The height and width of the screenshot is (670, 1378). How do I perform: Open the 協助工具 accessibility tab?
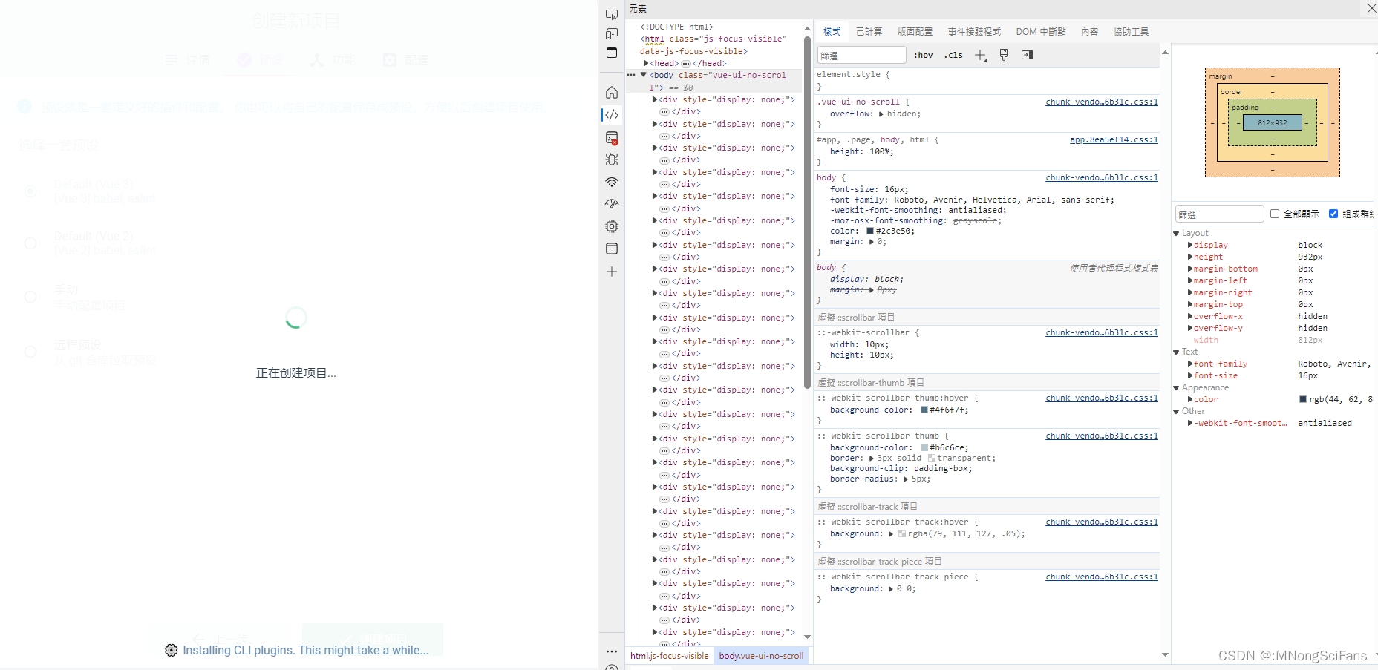(x=1131, y=31)
